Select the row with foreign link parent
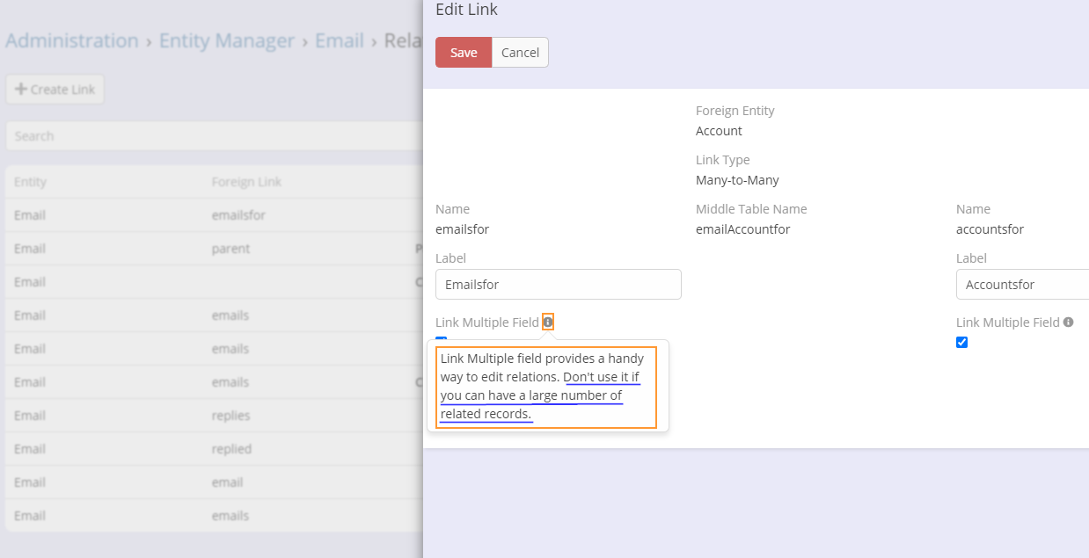 (x=230, y=249)
